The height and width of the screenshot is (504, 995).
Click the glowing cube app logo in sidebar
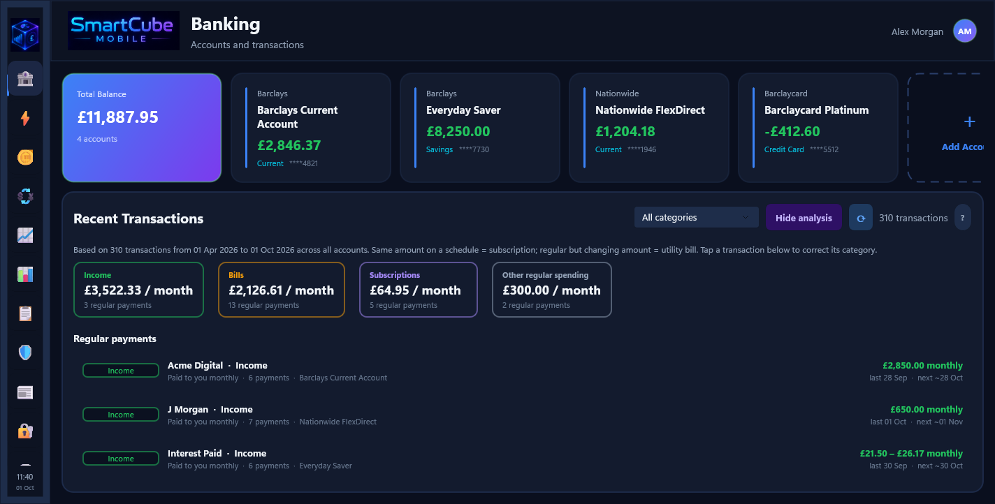tap(25, 35)
